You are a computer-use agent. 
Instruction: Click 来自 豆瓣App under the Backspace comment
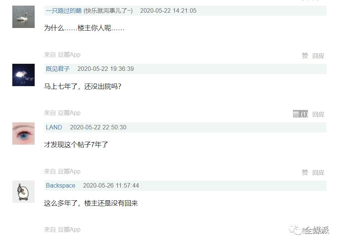coord(62,229)
